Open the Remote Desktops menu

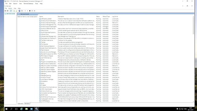coord(29,4)
